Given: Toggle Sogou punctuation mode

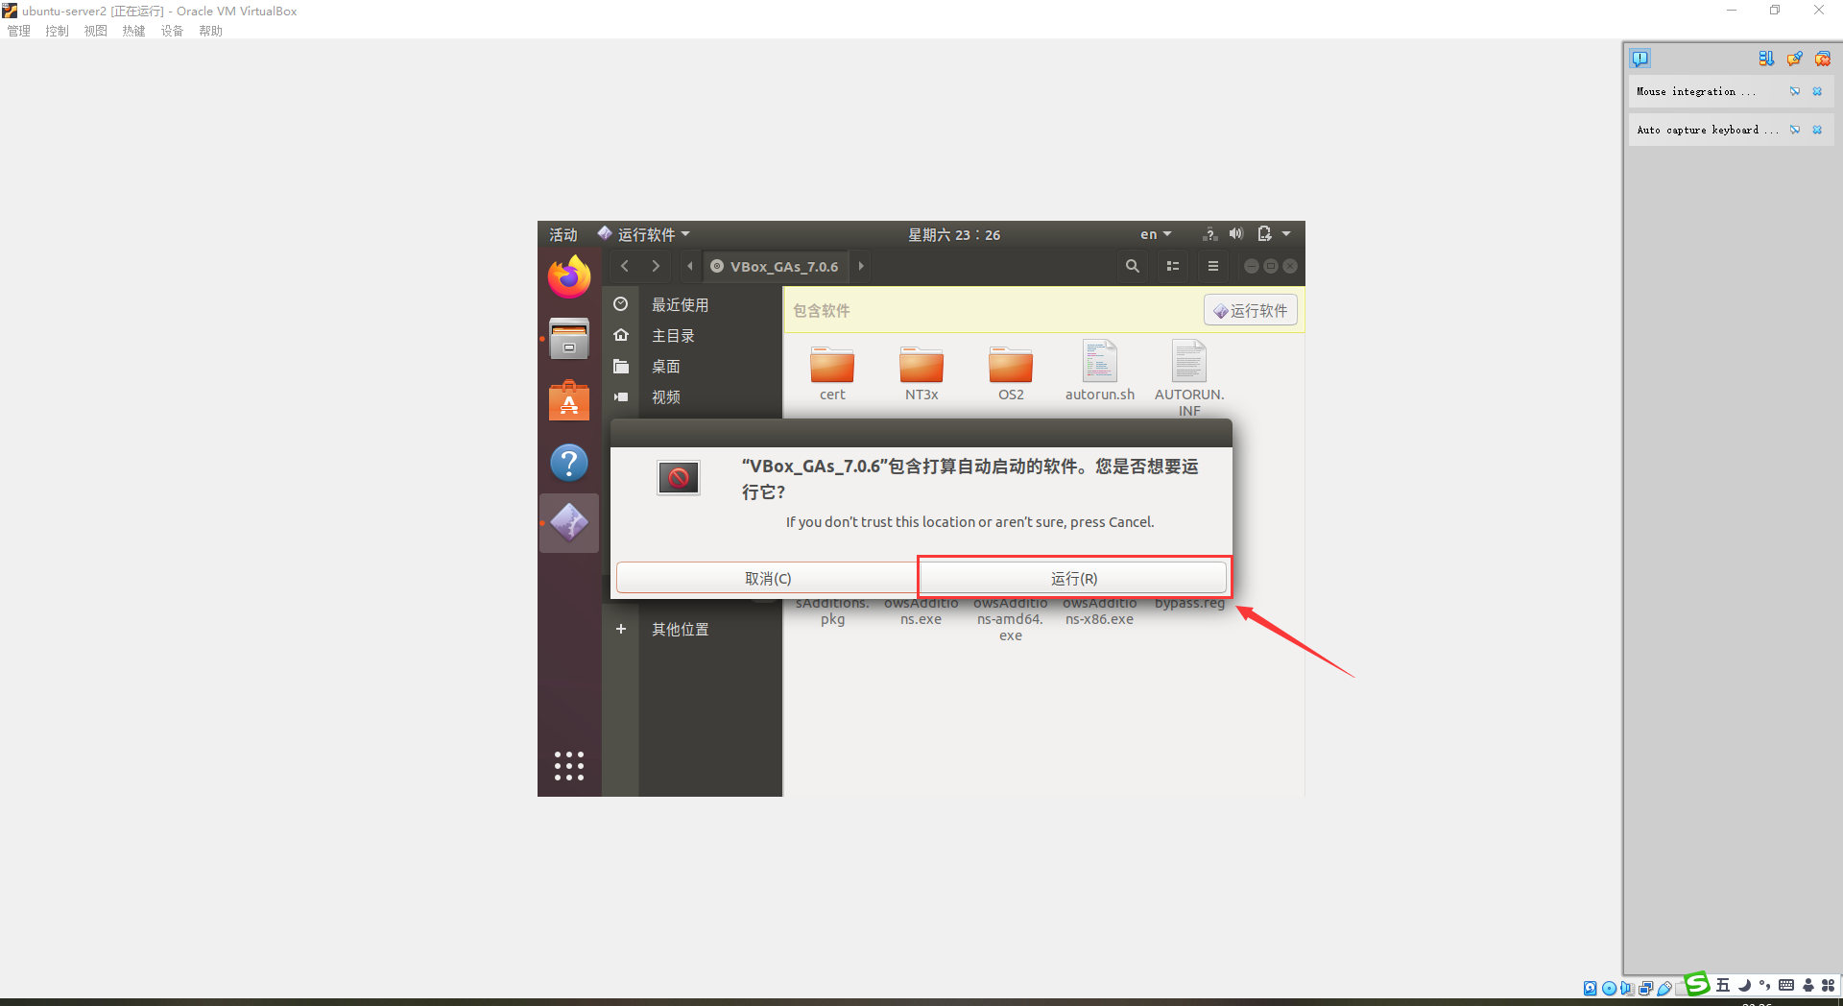Looking at the screenshot, I should coord(1765,985).
